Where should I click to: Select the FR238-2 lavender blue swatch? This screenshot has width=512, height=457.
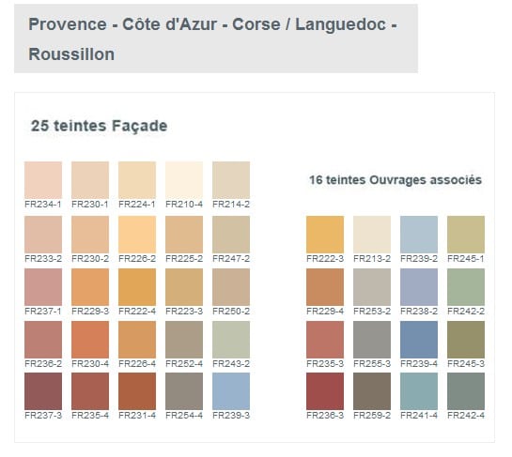tap(419, 287)
